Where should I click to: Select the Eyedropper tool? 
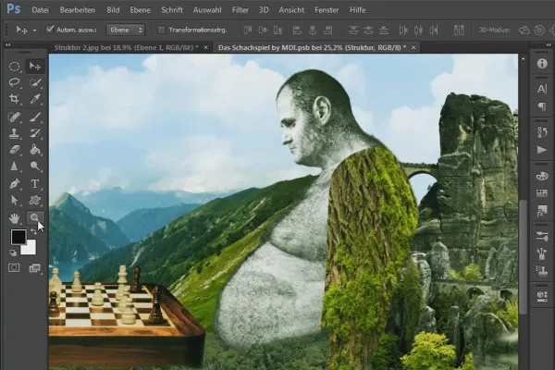35,99
